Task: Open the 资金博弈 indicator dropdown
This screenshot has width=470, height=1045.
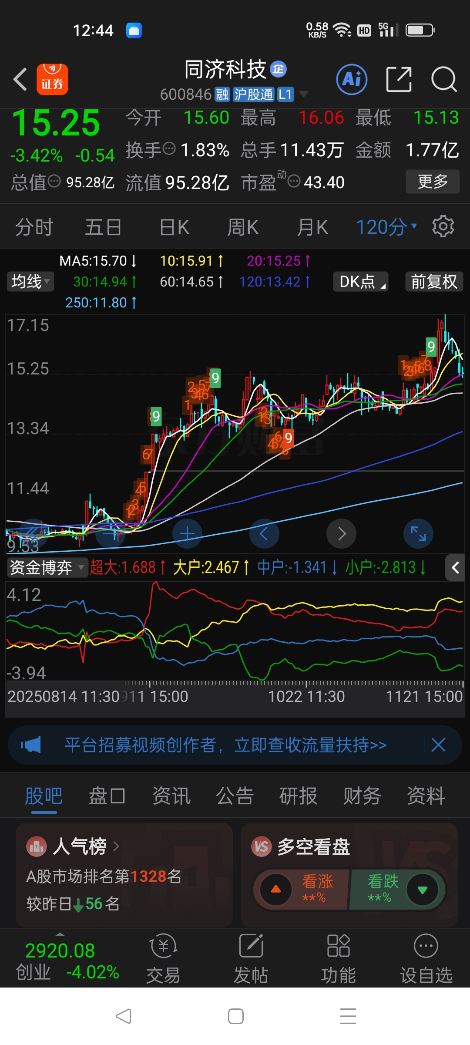Action: coord(47,567)
